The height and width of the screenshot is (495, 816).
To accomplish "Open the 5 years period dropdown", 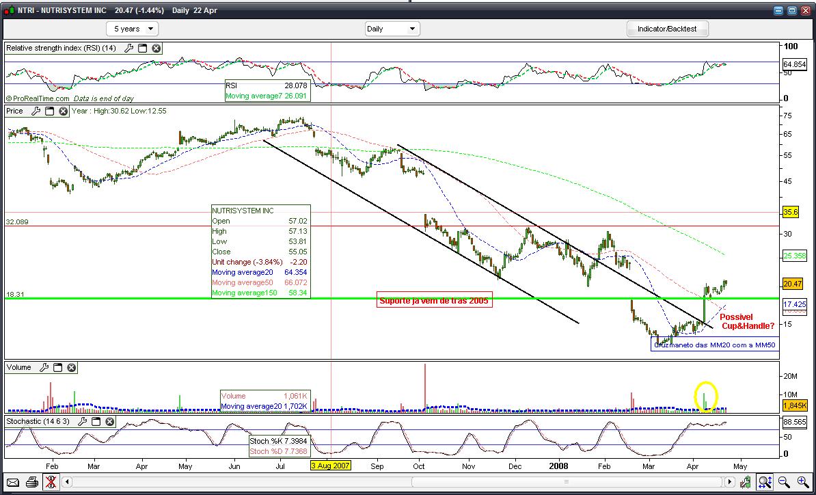I will pos(132,29).
